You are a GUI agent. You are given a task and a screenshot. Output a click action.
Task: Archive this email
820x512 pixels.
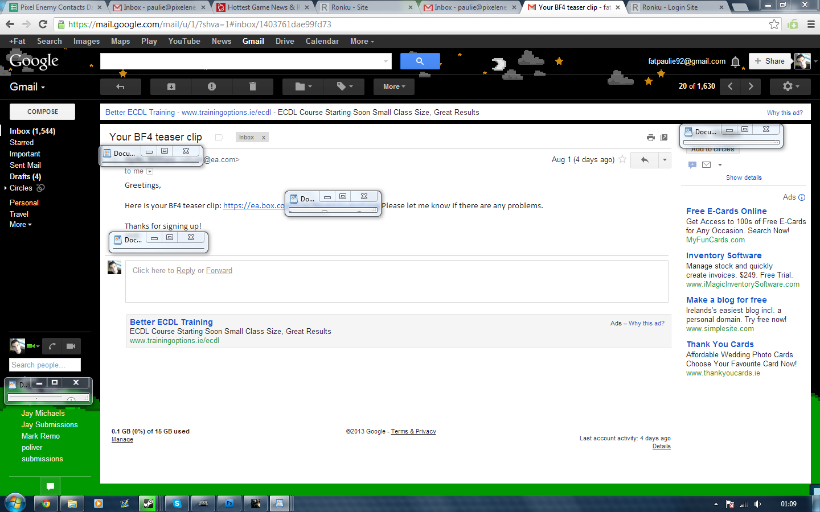tap(171, 86)
